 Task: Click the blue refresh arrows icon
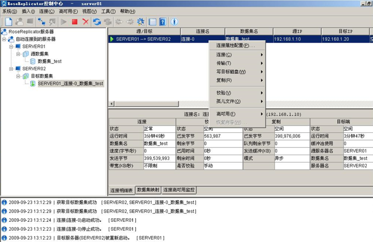(x=97, y=22)
